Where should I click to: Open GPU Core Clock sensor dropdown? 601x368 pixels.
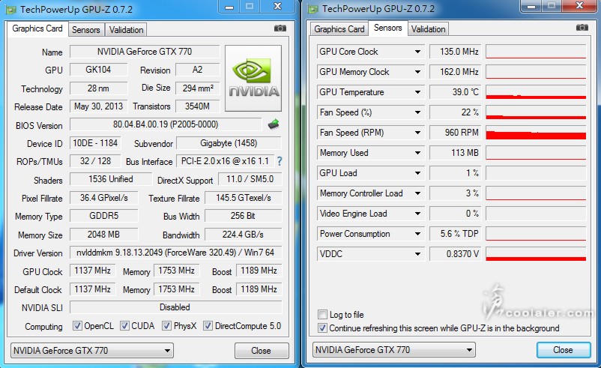pos(418,52)
